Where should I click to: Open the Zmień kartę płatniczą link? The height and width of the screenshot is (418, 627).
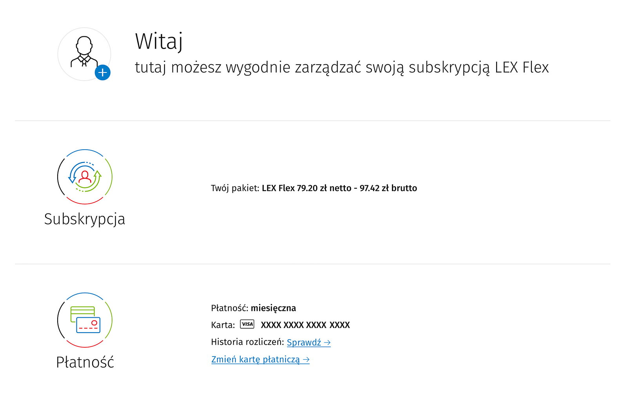point(256,360)
